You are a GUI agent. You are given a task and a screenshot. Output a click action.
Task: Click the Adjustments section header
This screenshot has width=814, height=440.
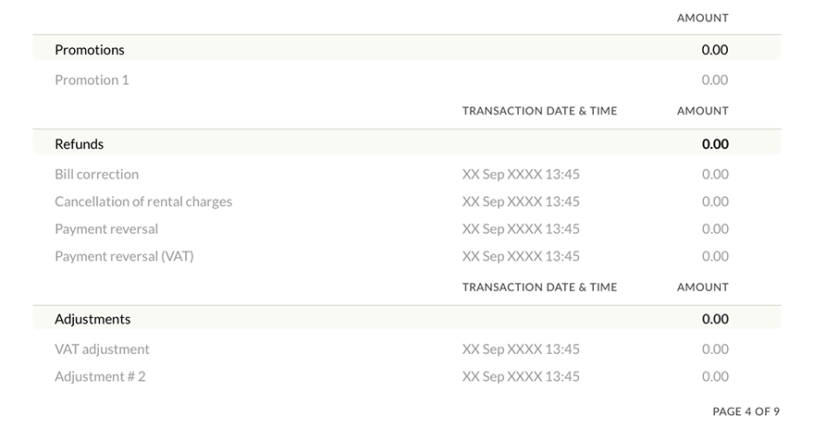tap(92, 319)
